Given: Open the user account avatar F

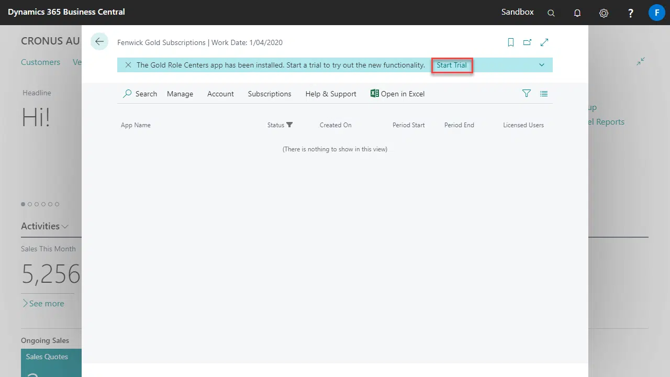Looking at the screenshot, I should (x=656, y=13).
